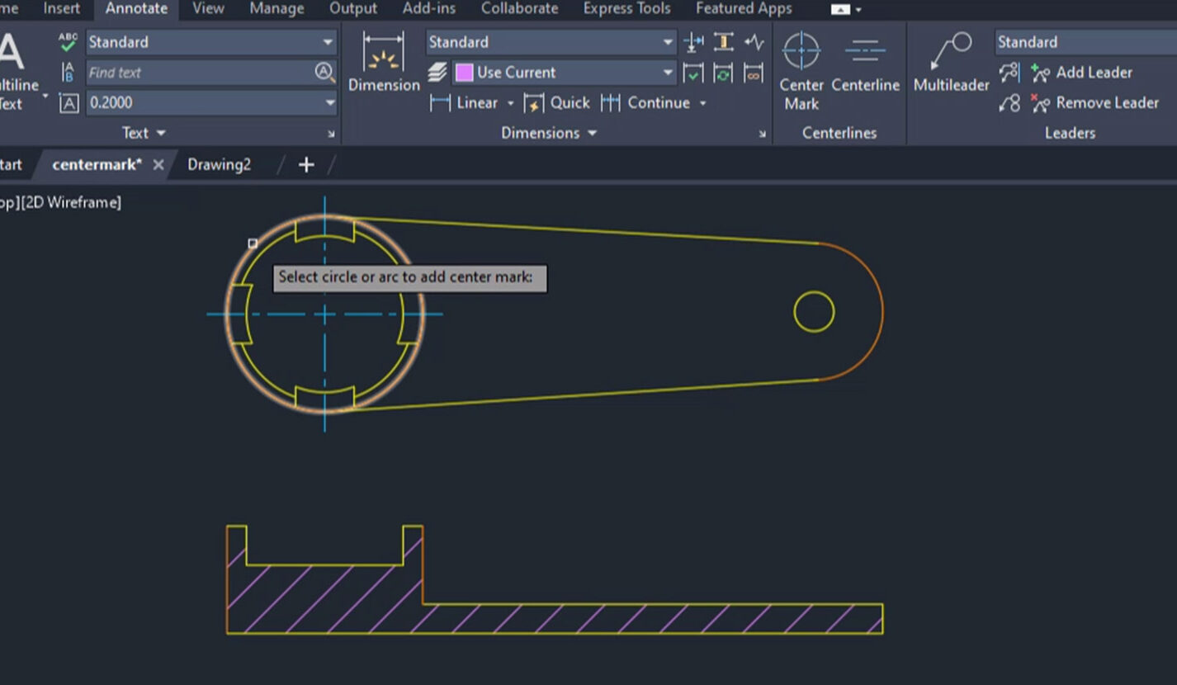Open the Featured Apps ribbon tab
This screenshot has height=685, width=1177.
pyautogui.click(x=744, y=8)
